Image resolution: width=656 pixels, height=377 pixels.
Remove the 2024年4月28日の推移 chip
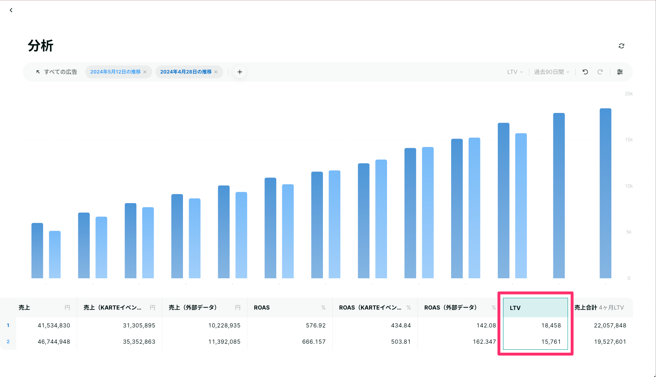[x=216, y=72]
